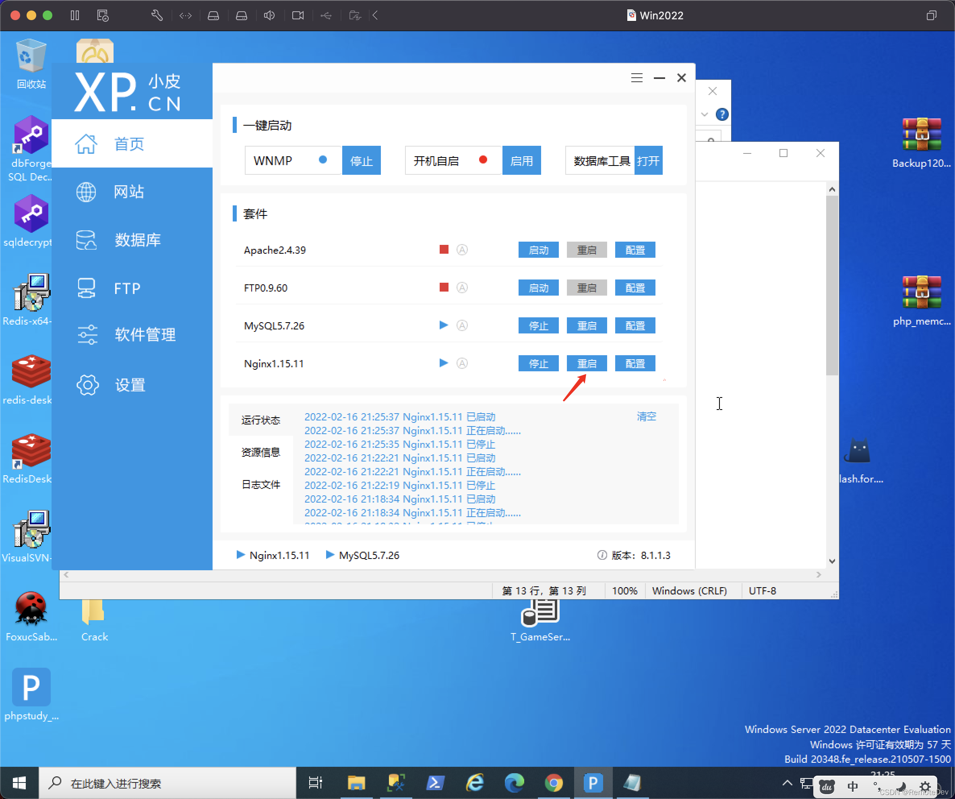955x799 pixels.
Task: Restart Nginx1.15.11 via 重启
Action: (587, 363)
